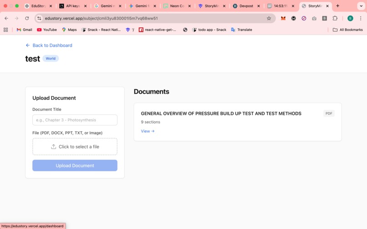Open the purple circle-slash extension
367x229 pixels.
point(304,18)
